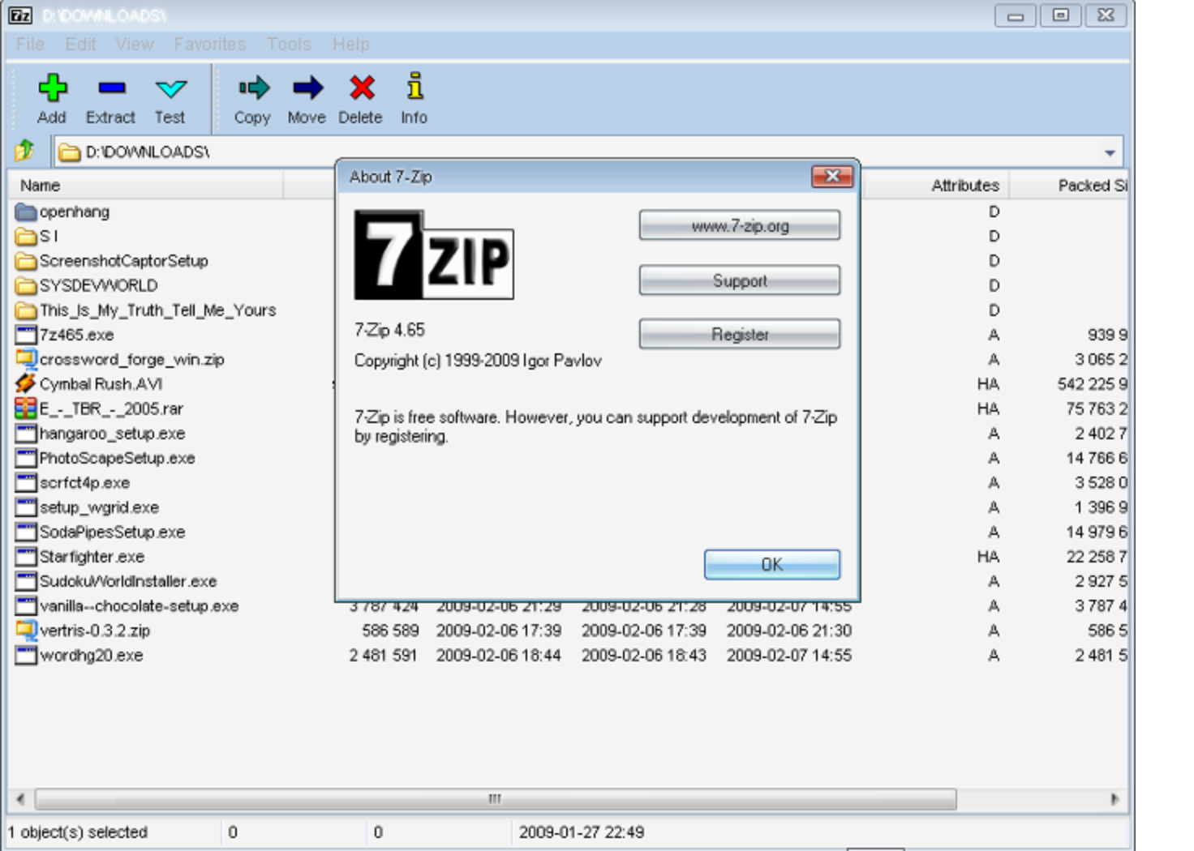Select vertris-0.3.2.zip file icon
1194x851 pixels.
pos(26,631)
